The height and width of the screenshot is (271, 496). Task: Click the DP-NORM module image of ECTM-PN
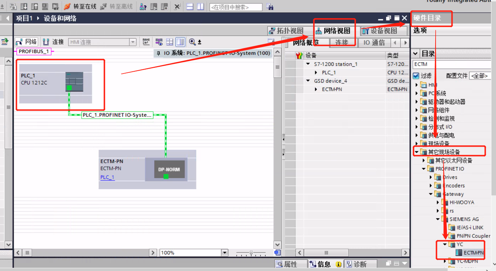(x=170, y=169)
